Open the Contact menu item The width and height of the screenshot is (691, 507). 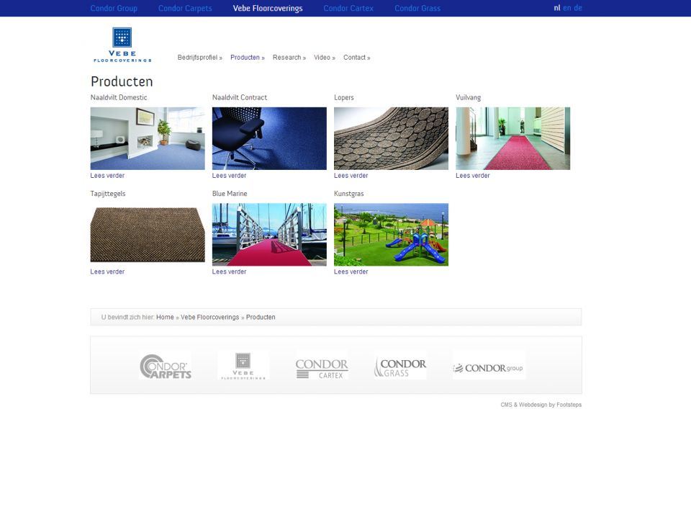[356, 58]
